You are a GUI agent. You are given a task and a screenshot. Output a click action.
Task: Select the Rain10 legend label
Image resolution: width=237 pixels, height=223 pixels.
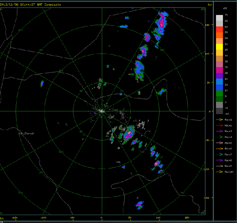(x=229, y=172)
